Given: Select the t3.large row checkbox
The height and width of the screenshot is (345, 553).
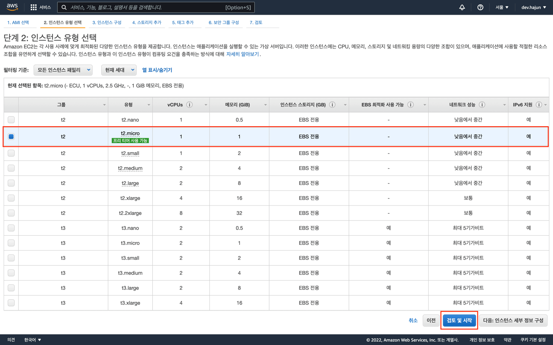Looking at the screenshot, I should pyautogui.click(x=11, y=288).
